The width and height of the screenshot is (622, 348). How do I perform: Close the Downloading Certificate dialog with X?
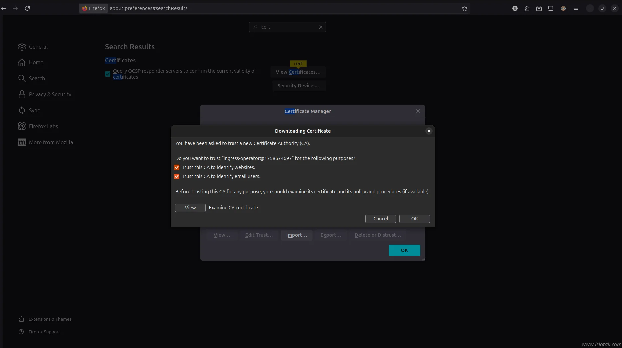(429, 131)
